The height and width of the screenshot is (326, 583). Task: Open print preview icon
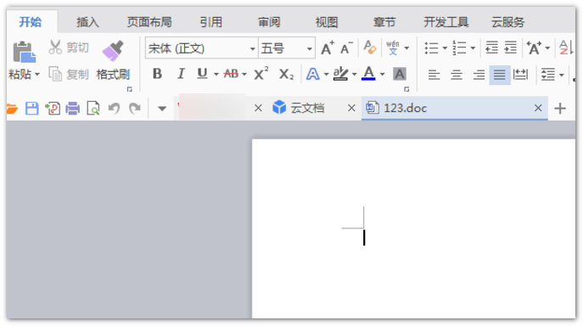pos(93,109)
